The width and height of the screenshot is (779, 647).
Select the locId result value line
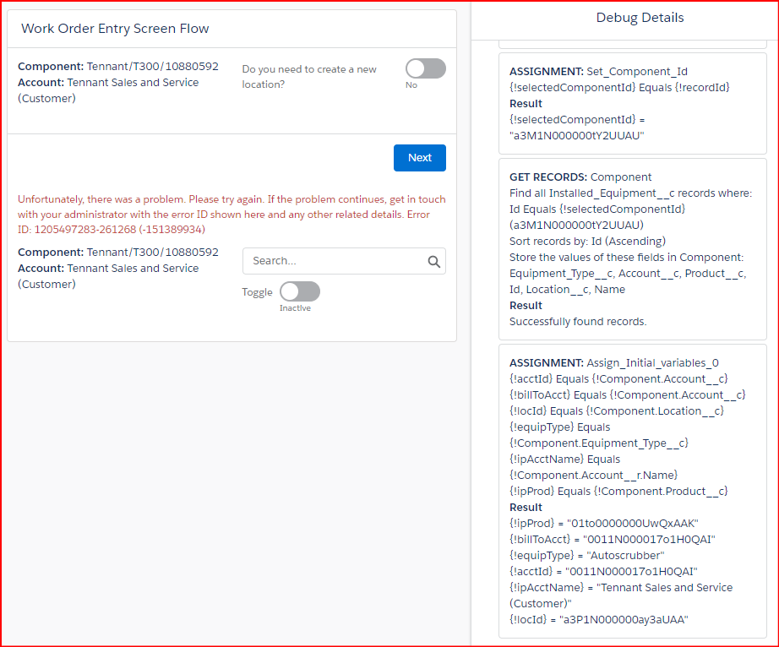[599, 620]
